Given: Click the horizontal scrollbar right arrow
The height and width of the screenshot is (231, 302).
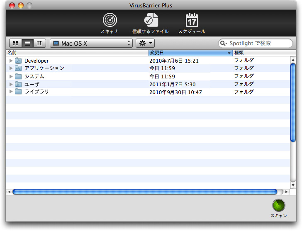Looking at the screenshot, I should pyautogui.click(x=287, y=192).
